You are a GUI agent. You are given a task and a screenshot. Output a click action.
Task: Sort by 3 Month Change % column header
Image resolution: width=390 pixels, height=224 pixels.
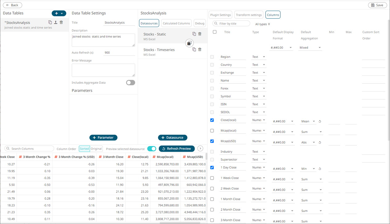(35, 157)
